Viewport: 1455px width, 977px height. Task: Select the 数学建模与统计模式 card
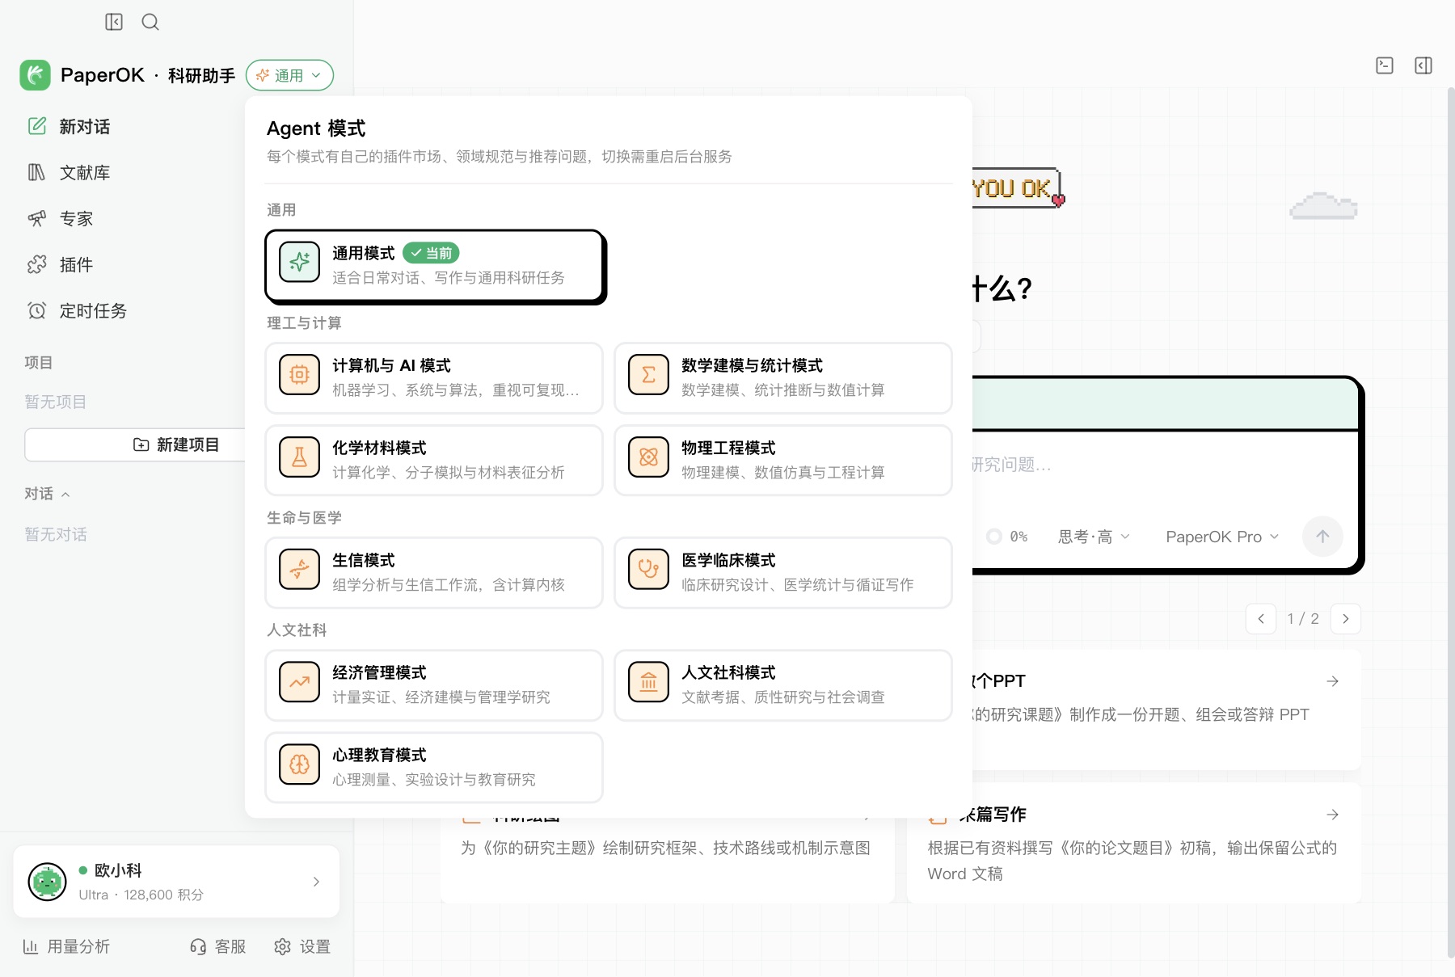point(782,377)
